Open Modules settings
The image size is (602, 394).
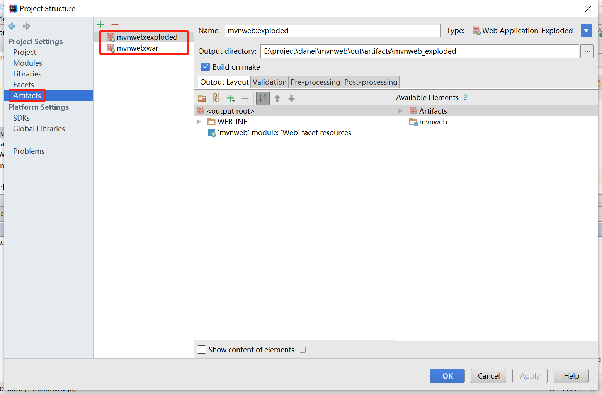pyautogui.click(x=27, y=63)
